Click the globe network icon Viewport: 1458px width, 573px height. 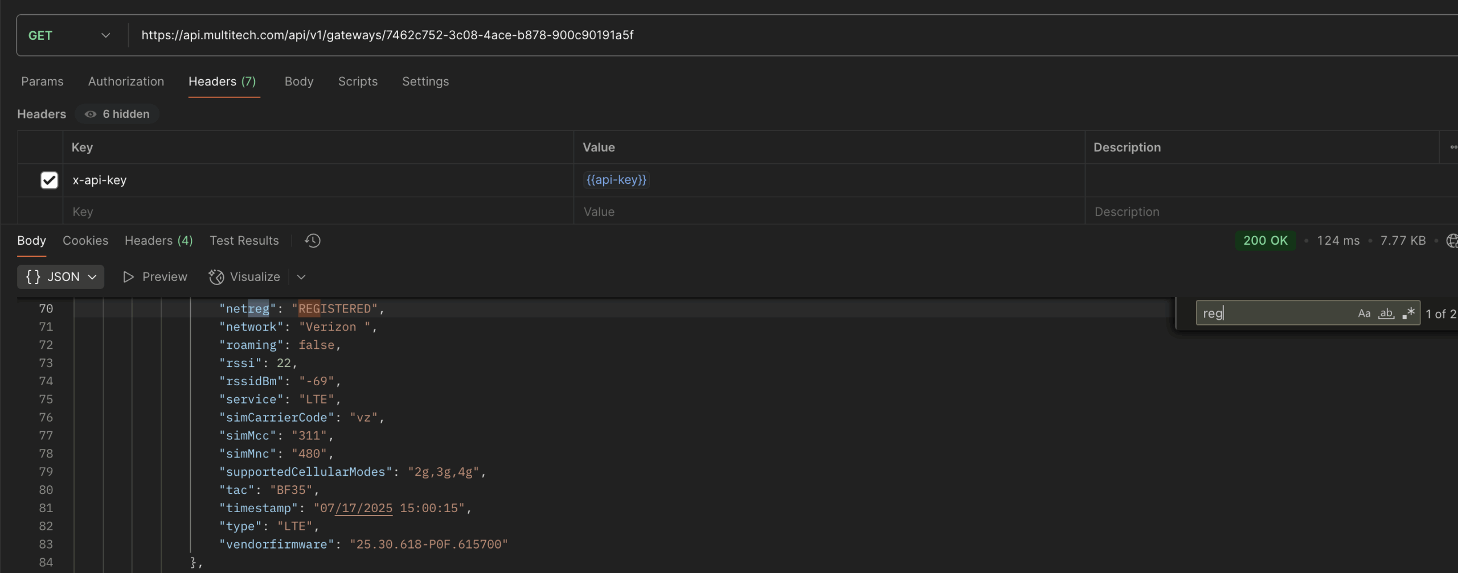click(x=1452, y=241)
